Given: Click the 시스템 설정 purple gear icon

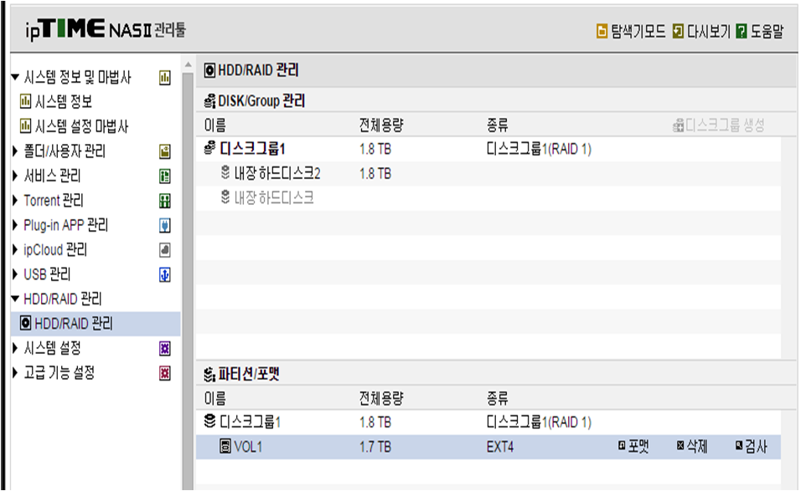Looking at the screenshot, I should pos(164,348).
